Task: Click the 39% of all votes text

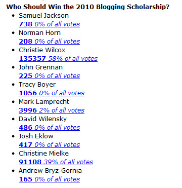Action: coord(68,162)
